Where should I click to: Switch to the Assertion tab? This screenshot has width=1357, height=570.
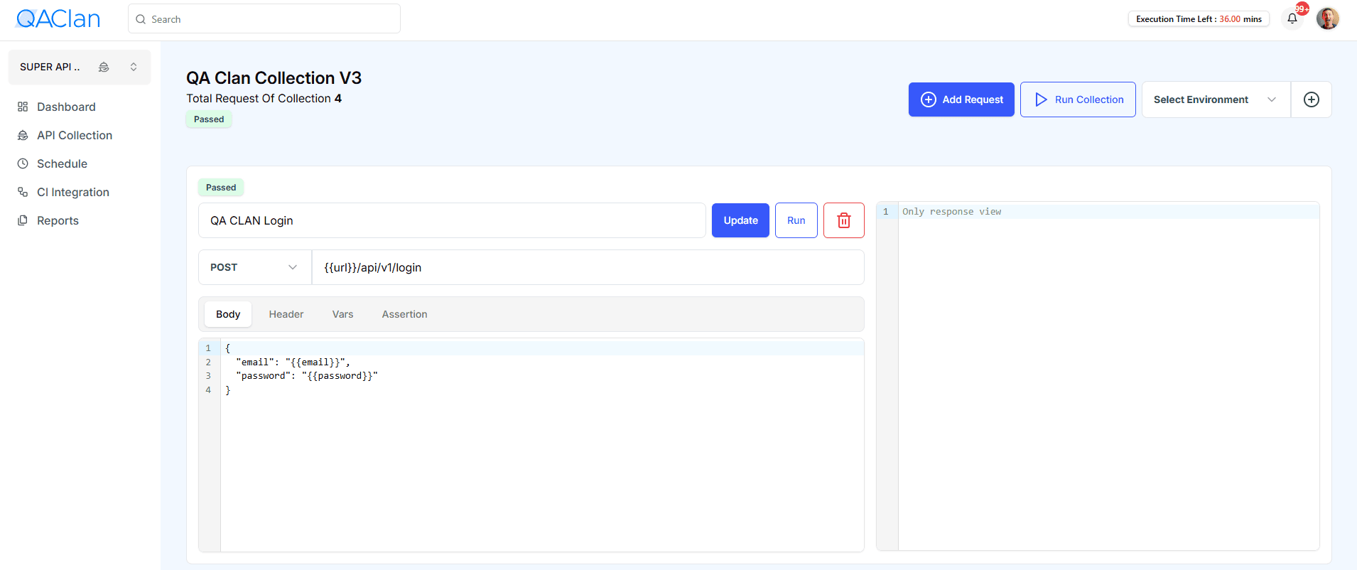pyautogui.click(x=405, y=314)
